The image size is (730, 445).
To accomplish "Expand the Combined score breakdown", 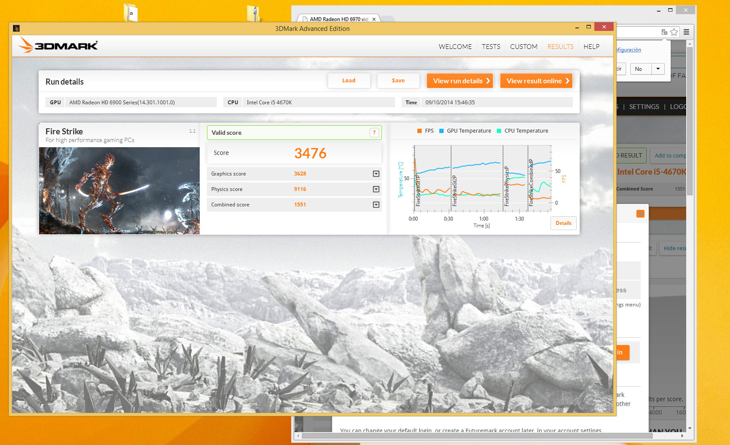I will click(376, 205).
